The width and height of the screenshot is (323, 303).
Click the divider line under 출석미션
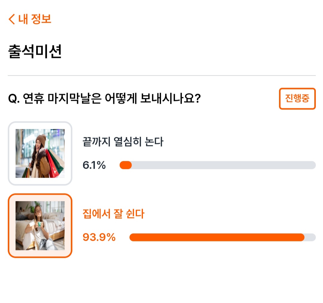pyautogui.click(x=162, y=76)
